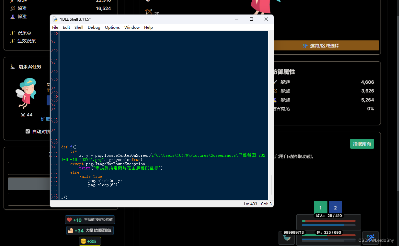Click the 生效祝祭 sparkle icon
The image size is (399, 246).
tap(13, 41)
